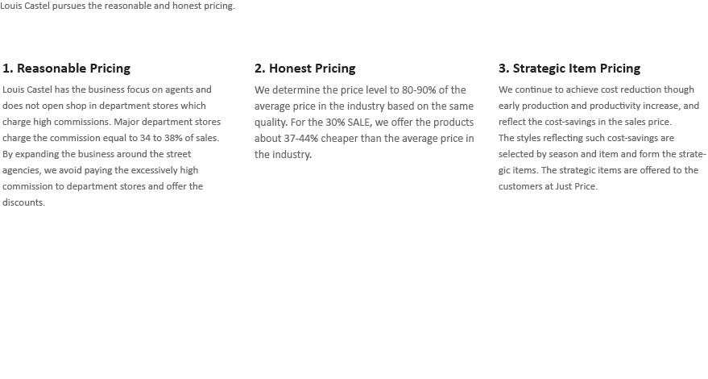
Task: Click the text 'customers at Just Price.'
Action: [x=549, y=186]
